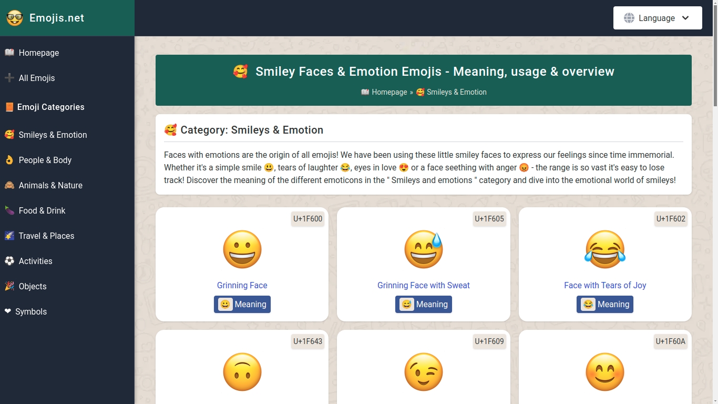Click the book icon beside sidebar Homepage

(9, 53)
